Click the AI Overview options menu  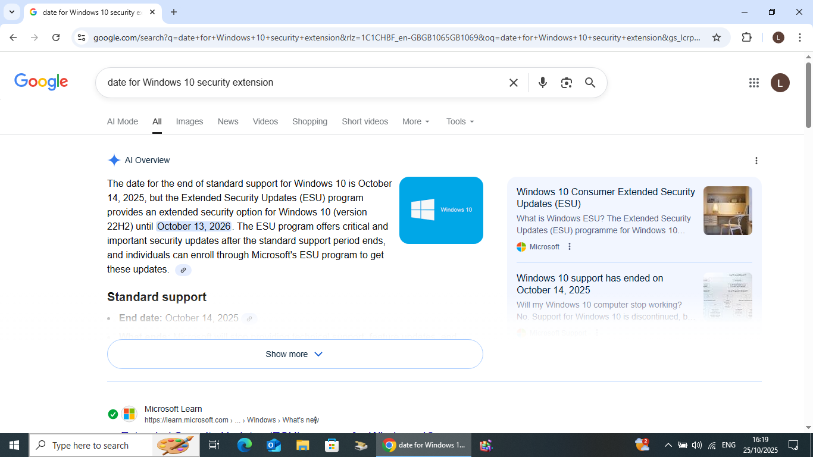coord(756,161)
